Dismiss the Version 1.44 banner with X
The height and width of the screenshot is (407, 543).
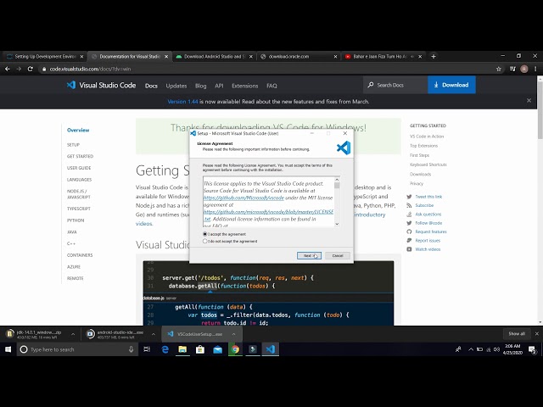pyautogui.click(x=529, y=100)
